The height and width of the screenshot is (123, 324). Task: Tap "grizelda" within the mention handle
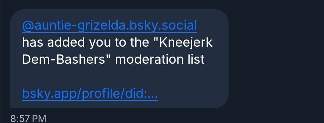click(x=95, y=26)
